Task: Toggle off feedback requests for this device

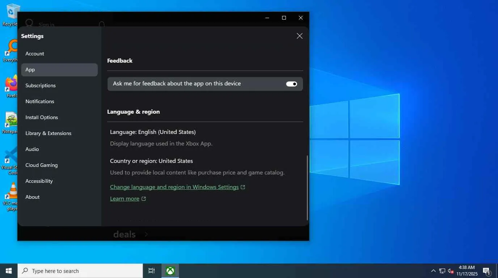Action: (291, 84)
